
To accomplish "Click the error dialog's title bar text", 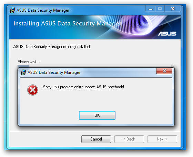I will (54, 72).
